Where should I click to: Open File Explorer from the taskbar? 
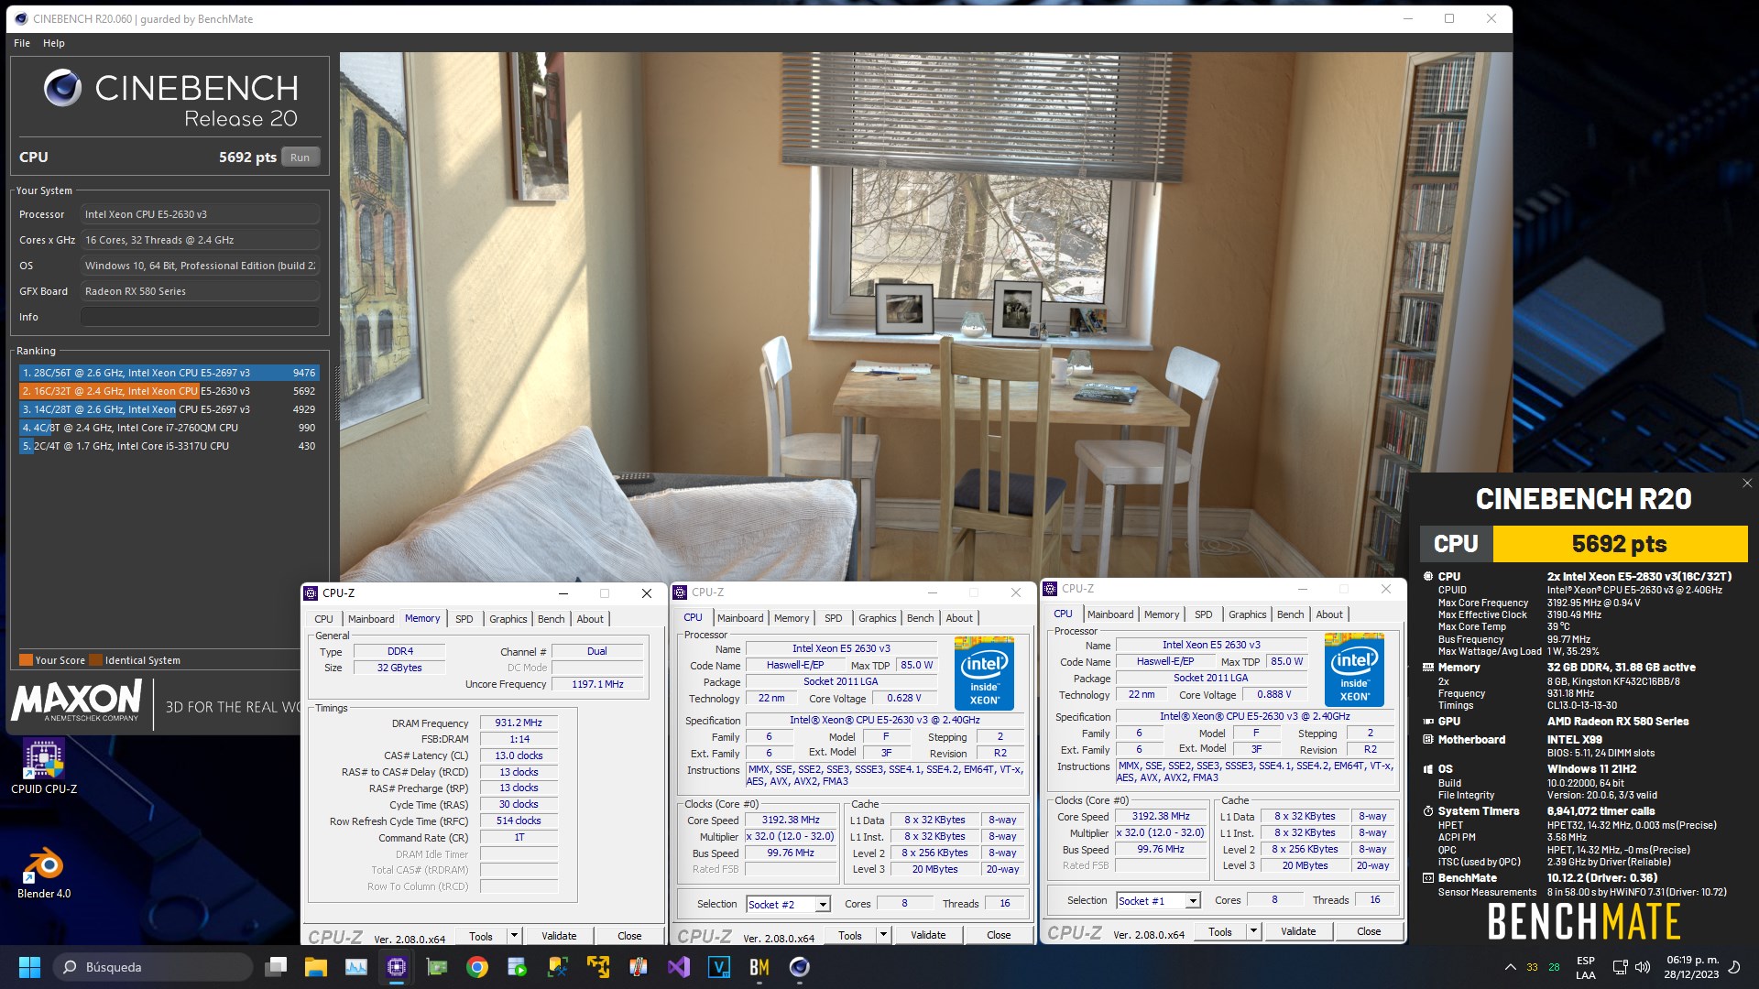316,967
